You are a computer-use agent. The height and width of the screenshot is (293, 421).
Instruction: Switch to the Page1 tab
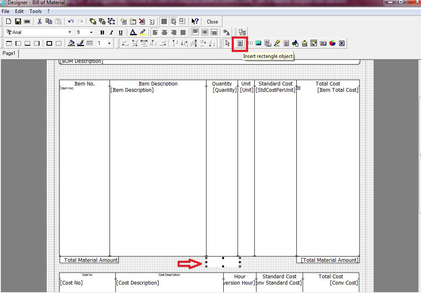pyautogui.click(x=9, y=53)
